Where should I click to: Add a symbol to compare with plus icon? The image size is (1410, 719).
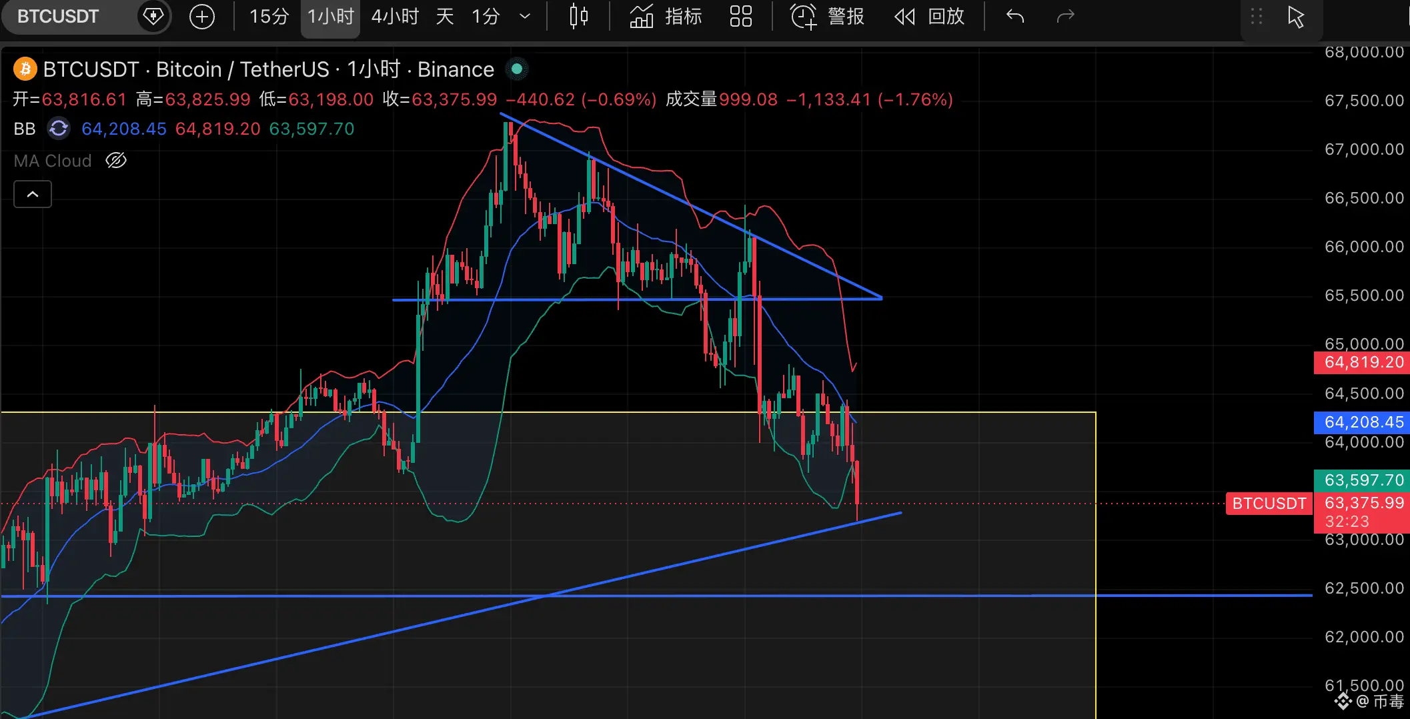pyautogui.click(x=202, y=16)
